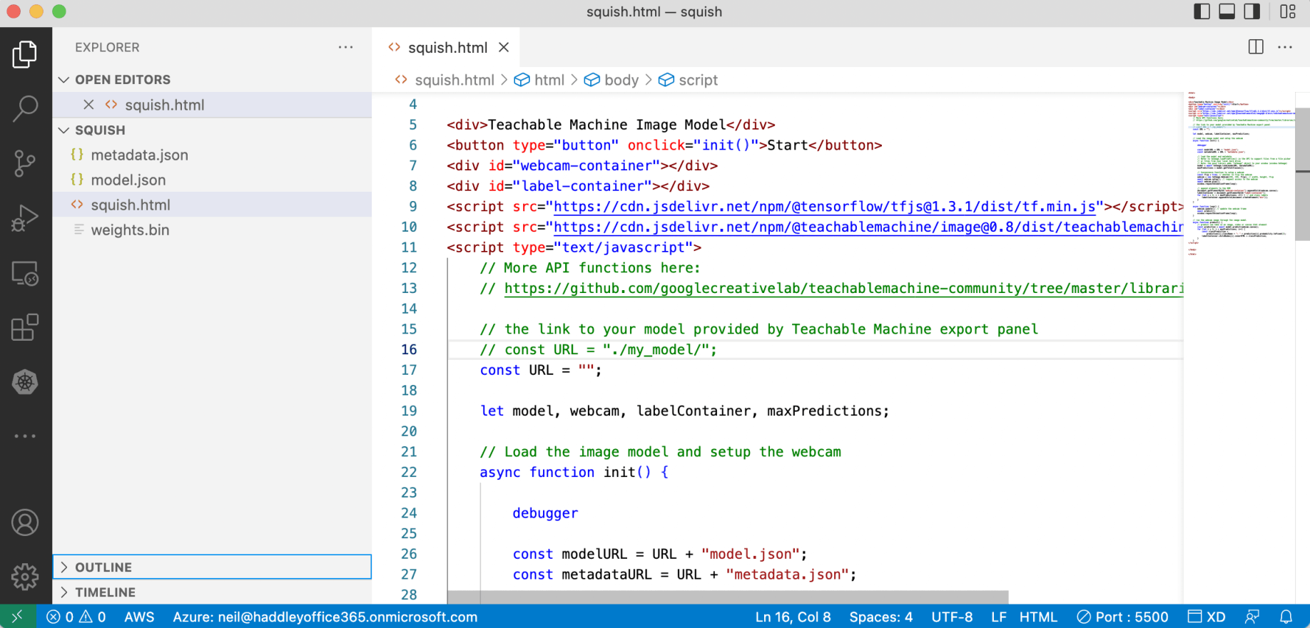This screenshot has height=628, width=1310.
Task: Split the editor to the right
Action: (x=1256, y=47)
